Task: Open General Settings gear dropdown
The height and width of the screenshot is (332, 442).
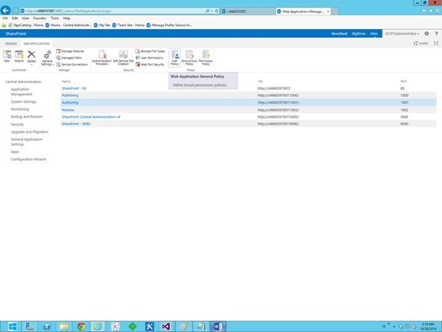Action: click(47, 58)
